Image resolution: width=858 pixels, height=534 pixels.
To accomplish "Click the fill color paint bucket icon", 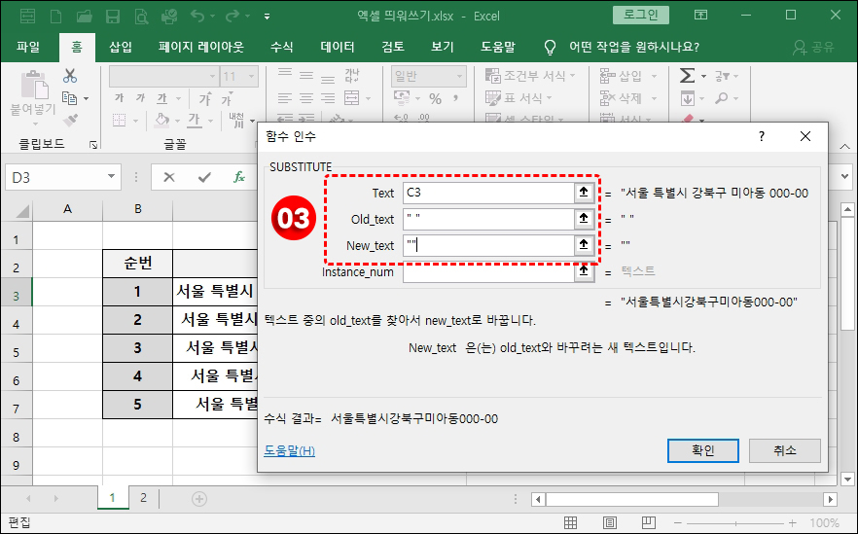I will click(161, 120).
